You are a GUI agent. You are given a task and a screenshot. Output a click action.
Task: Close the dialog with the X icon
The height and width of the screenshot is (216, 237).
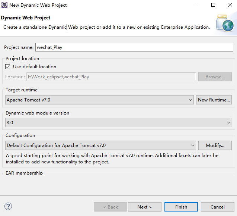pos(230,5)
